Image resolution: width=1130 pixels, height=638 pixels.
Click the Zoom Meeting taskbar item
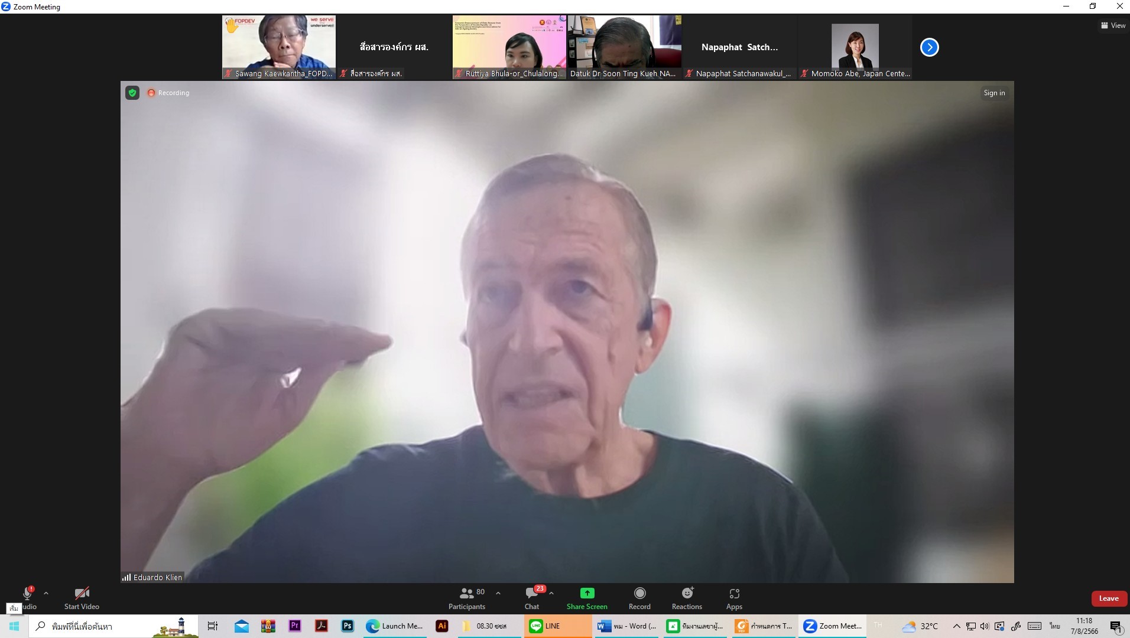[x=833, y=626]
